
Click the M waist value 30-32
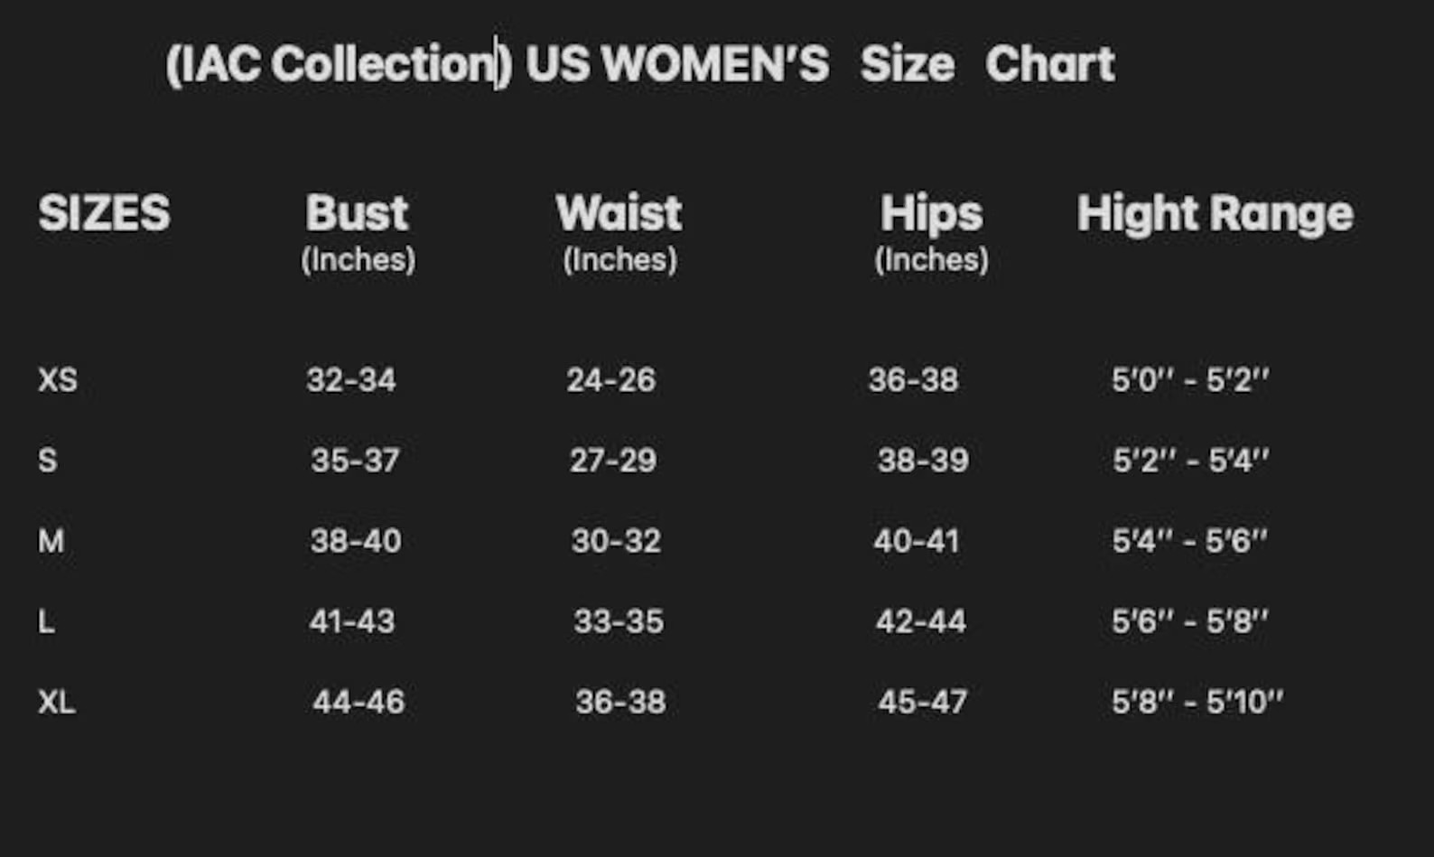click(616, 541)
